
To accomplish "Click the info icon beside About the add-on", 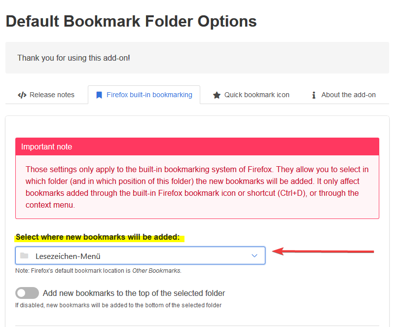I will pyautogui.click(x=314, y=95).
